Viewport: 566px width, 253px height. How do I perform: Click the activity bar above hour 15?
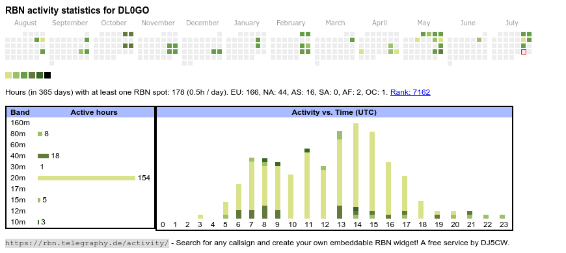pyautogui.click(x=371, y=175)
